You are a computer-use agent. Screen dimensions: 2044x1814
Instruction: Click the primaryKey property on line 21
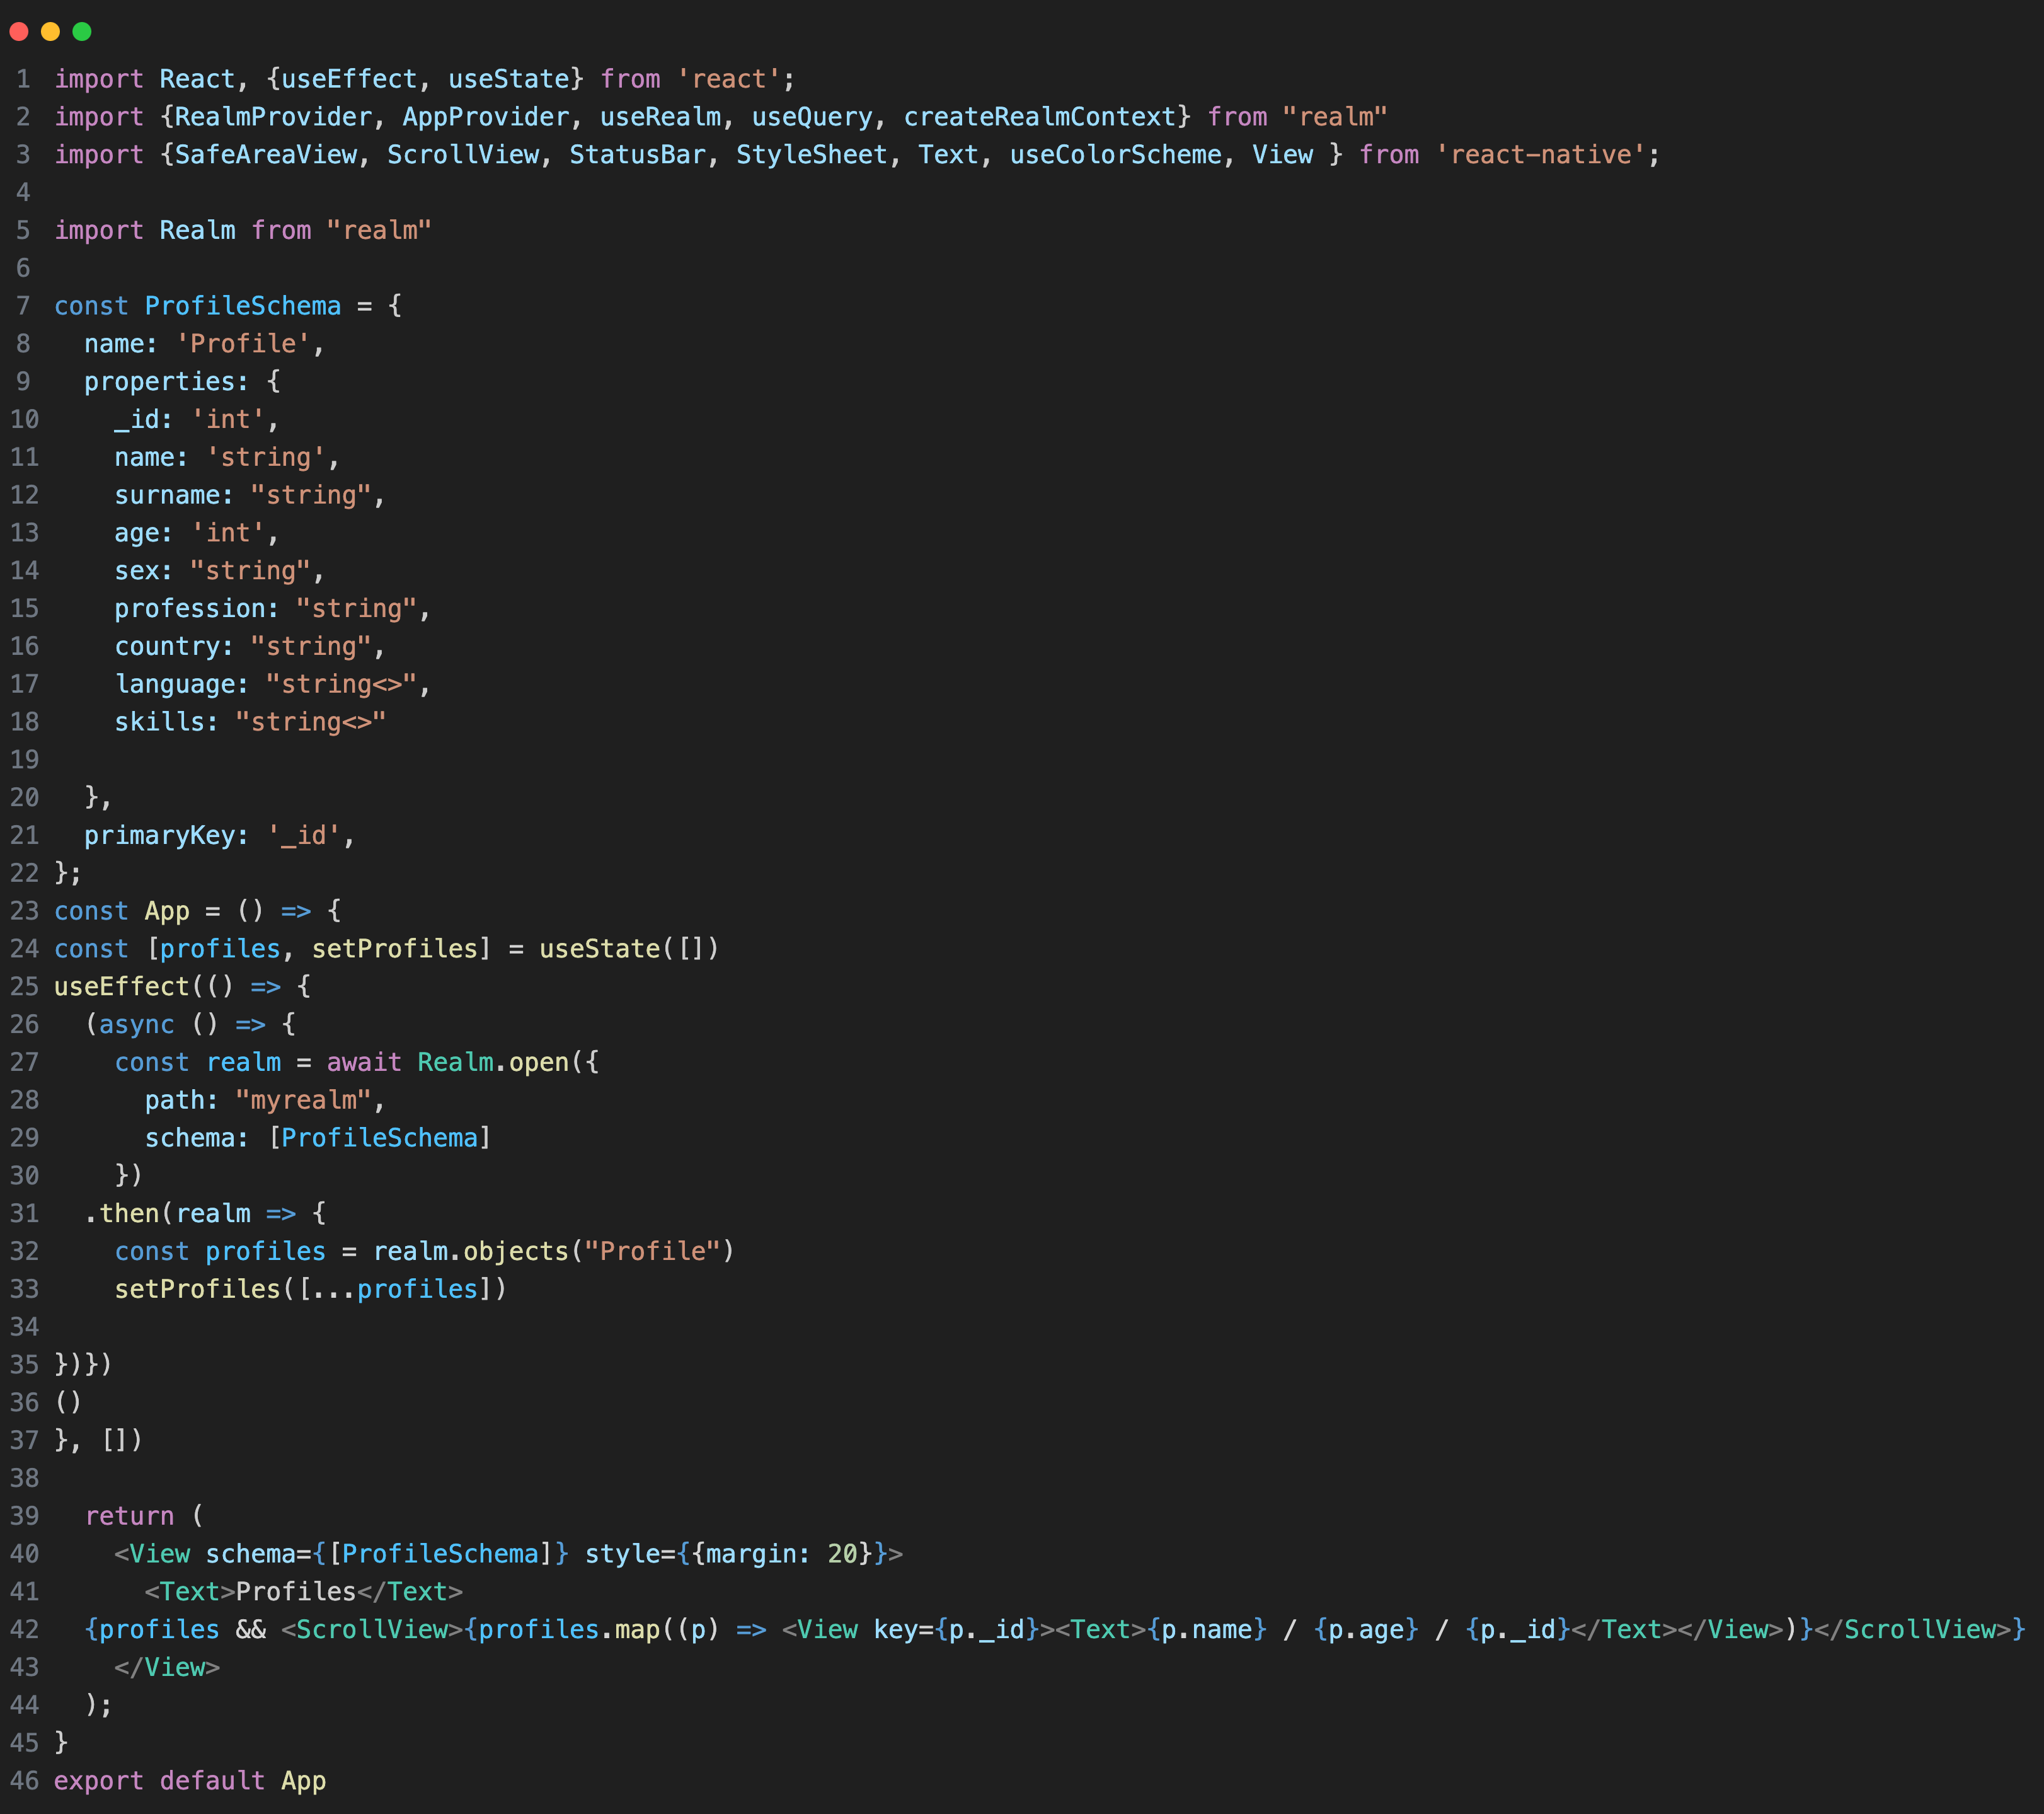tap(162, 835)
